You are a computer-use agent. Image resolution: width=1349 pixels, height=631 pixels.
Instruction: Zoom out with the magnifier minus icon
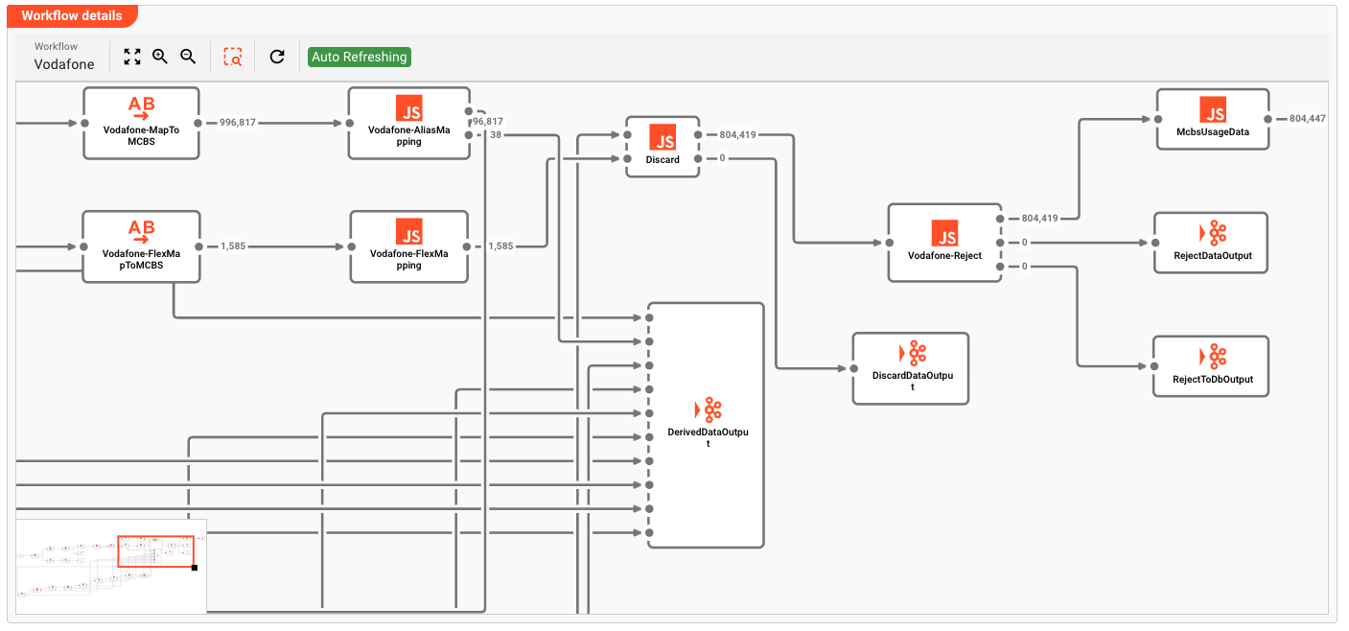[x=188, y=57]
